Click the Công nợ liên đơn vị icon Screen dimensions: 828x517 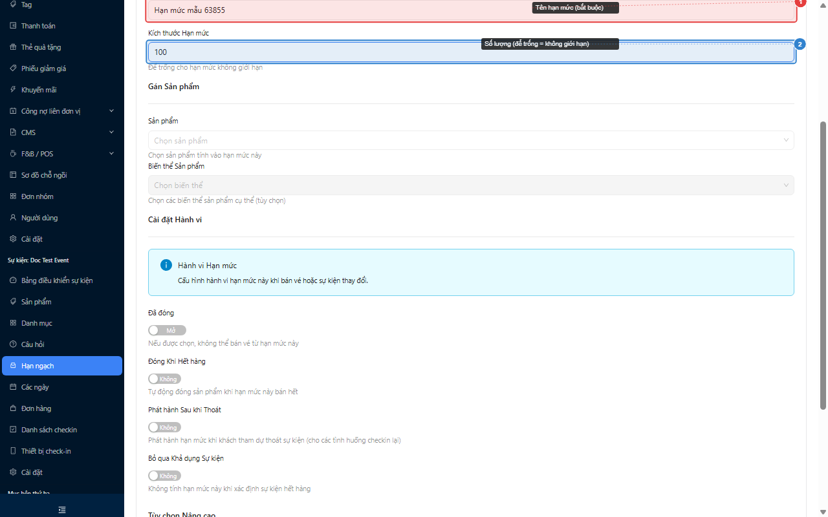point(13,111)
